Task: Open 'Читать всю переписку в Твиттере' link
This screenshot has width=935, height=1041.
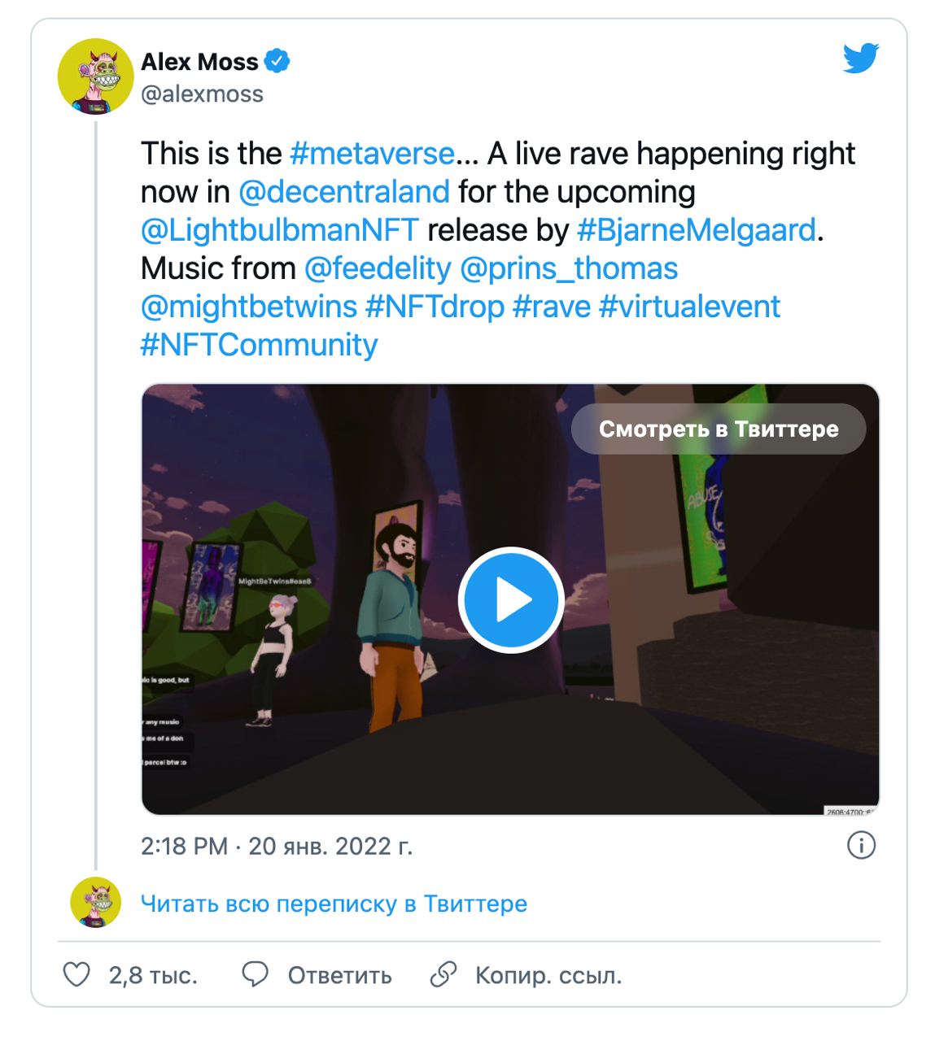Action: (x=334, y=904)
